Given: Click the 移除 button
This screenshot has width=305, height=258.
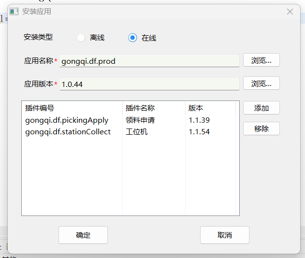Looking at the screenshot, I should pyautogui.click(x=261, y=129).
